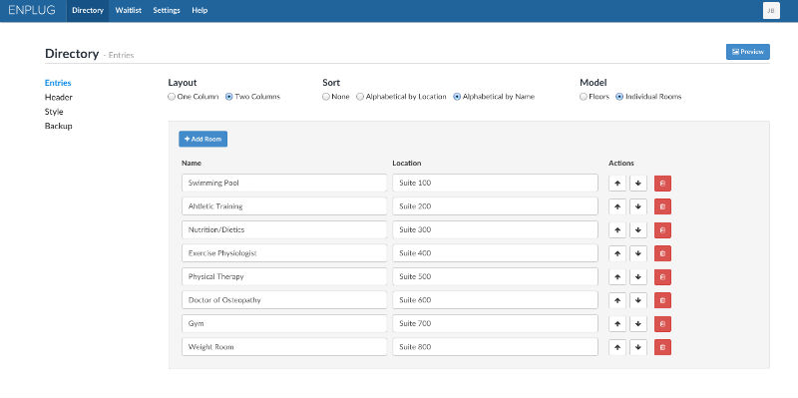
Task: Open the Waitlist tab
Action: pos(129,11)
